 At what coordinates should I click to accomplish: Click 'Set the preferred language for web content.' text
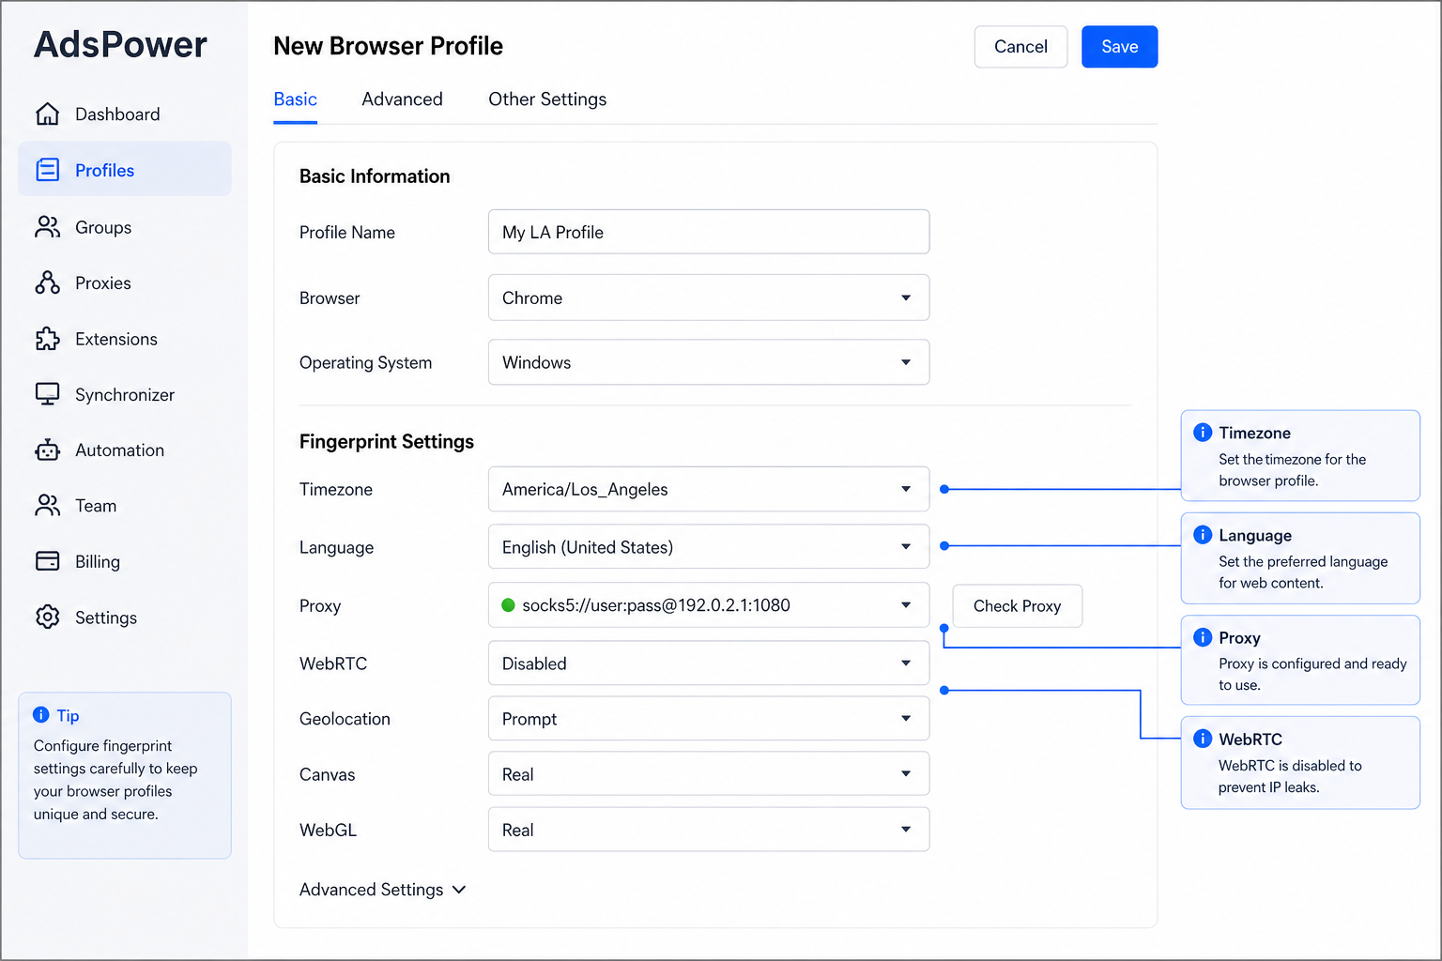(x=1303, y=572)
